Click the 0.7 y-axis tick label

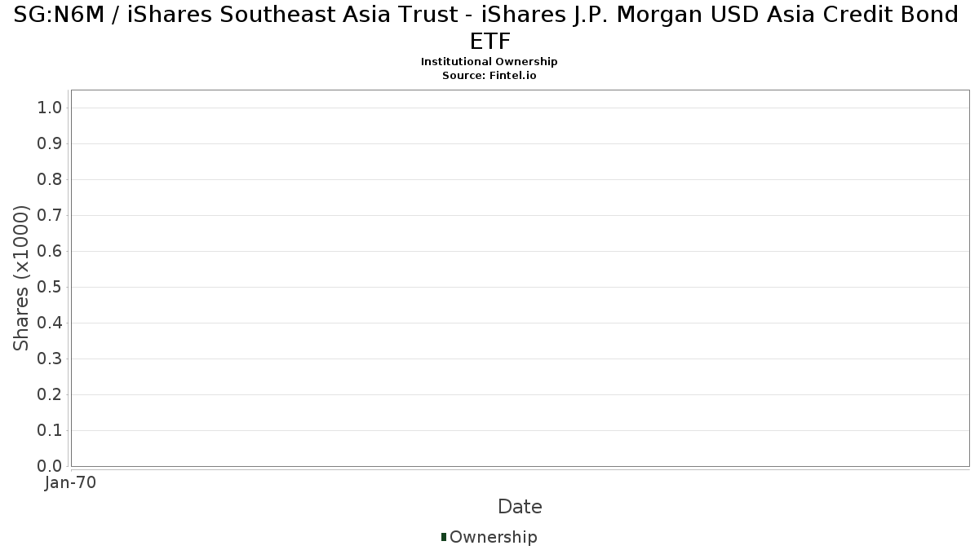(50, 216)
